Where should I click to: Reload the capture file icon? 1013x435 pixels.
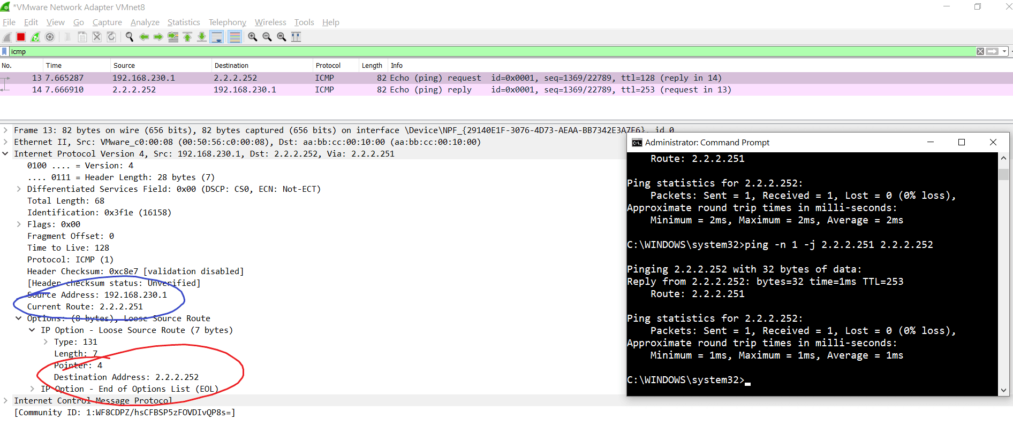pyautogui.click(x=111, y=37)
